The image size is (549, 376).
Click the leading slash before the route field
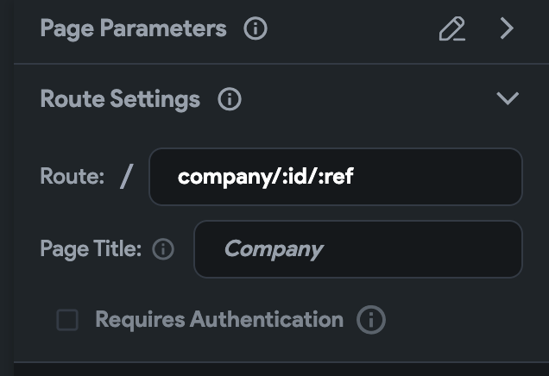[127, 177]
